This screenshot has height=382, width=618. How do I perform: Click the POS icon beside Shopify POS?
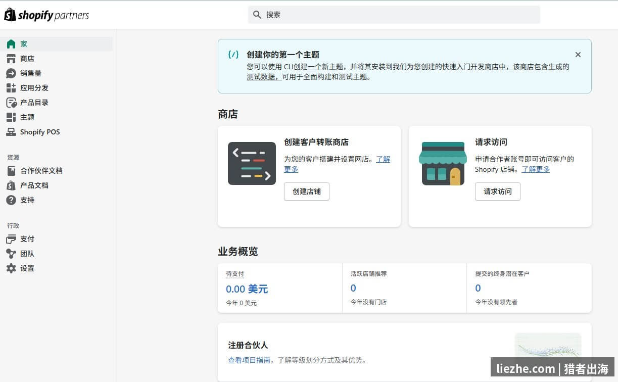11,132
